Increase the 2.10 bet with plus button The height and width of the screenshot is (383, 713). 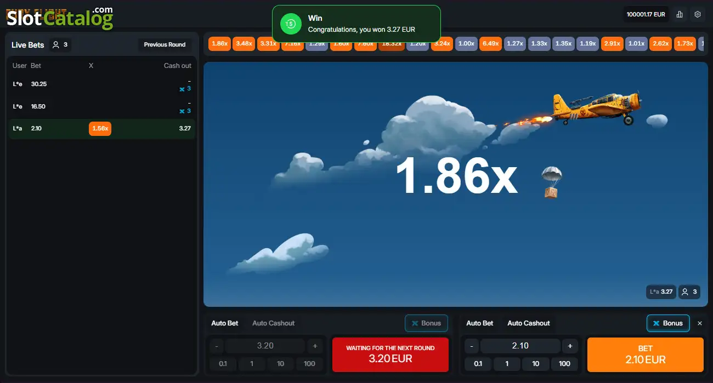(570, 346)
